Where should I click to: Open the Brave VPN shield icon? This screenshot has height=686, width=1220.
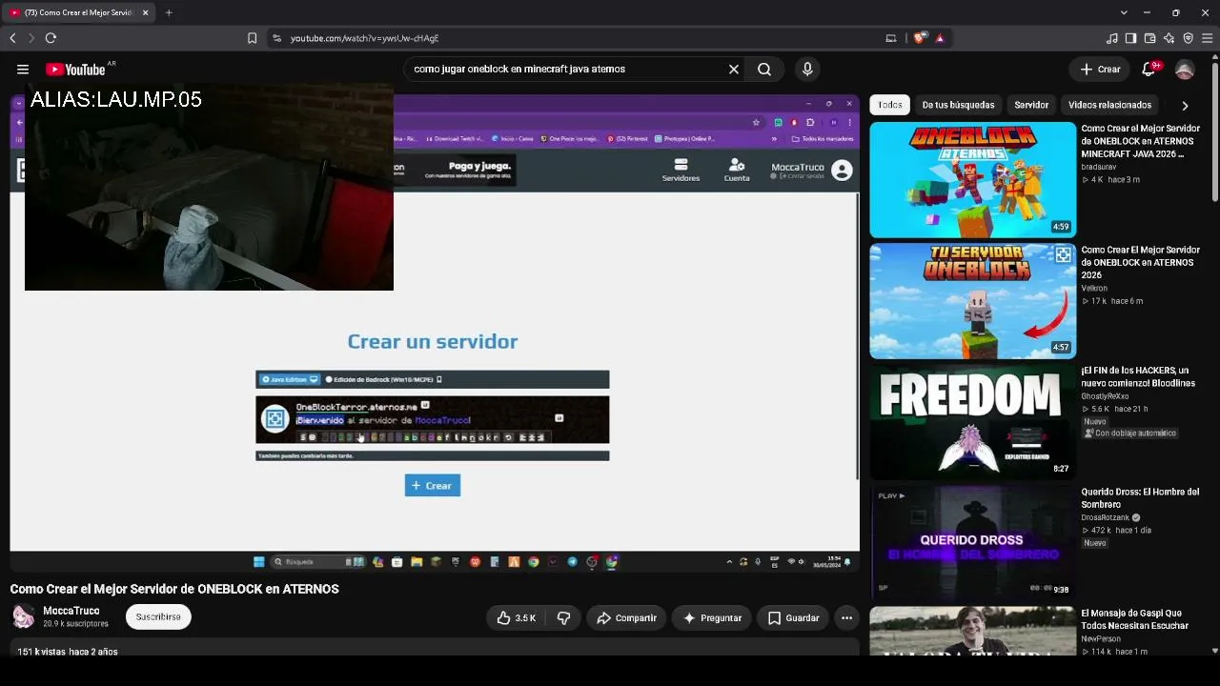click(x=1188, y=38)
